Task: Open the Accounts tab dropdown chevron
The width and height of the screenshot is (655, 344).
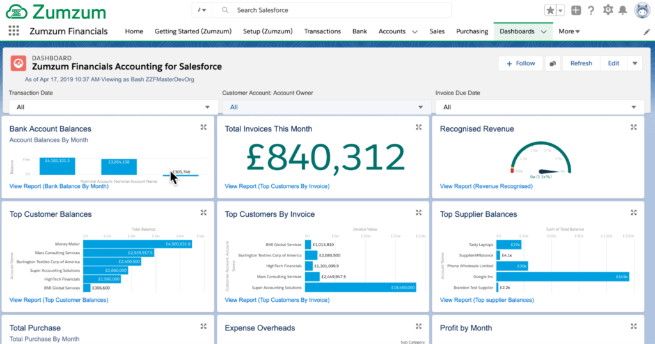Action: pos(414,32)
